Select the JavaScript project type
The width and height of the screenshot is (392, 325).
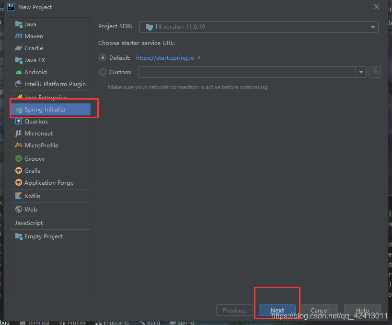[50, 223]
